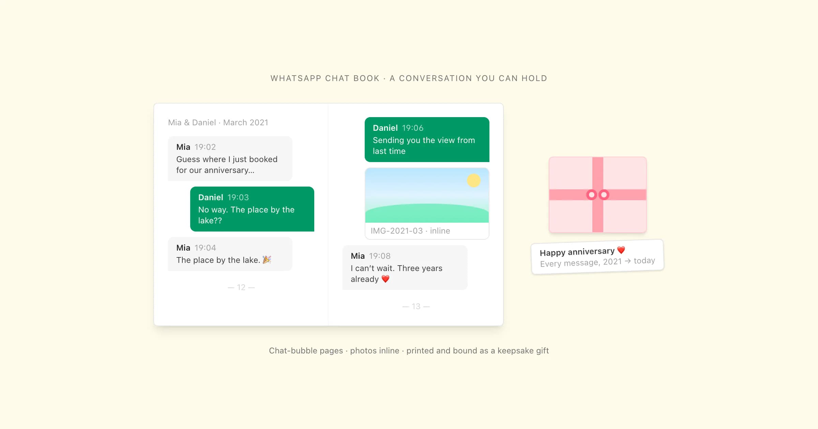Select Daniel's 'No way' green bubble

(x=252, y=209)
